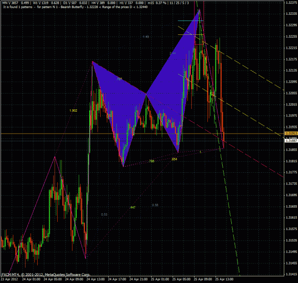The width and height of the screenshot is (298, 283).
Task: Click the 1.31575 price axis label
Action: tap(291, 229)
